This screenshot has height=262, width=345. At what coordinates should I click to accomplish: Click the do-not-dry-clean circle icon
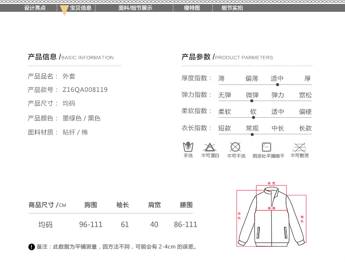(x=235, y=147)
